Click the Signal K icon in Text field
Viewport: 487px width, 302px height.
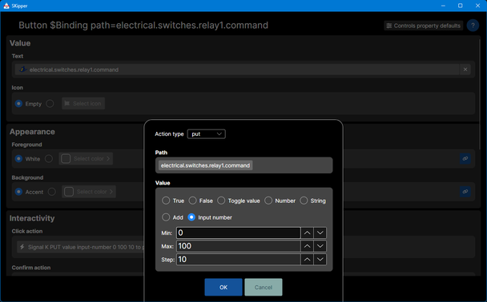point(23,69)
